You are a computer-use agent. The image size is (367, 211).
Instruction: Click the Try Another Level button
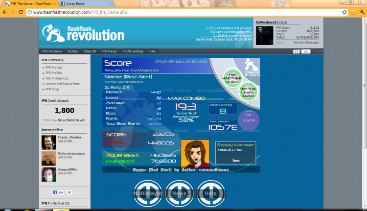pyautogui.click(x=232, y=78)
